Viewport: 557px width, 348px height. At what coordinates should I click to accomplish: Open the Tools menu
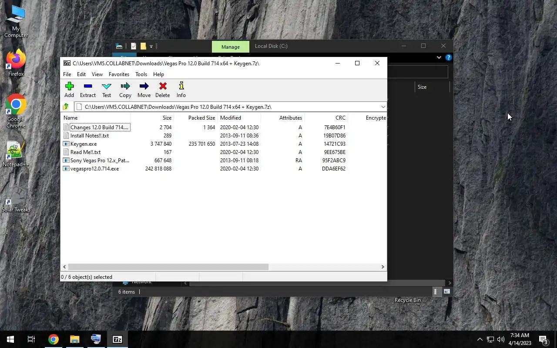[x=141, y=74]
